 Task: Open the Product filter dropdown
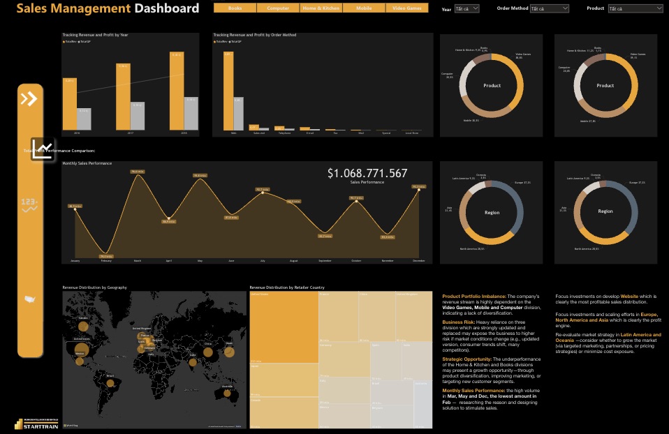[634, 9]
